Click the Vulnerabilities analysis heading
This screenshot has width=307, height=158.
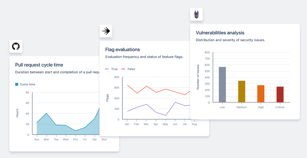pos(220,32)
